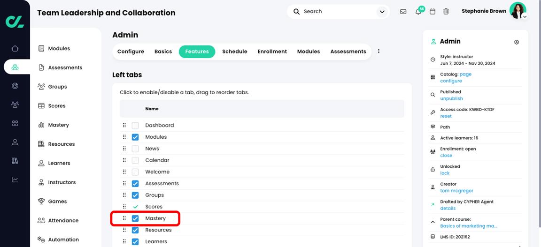Uncheck the Groups tab checkbox

click(135, 195)
